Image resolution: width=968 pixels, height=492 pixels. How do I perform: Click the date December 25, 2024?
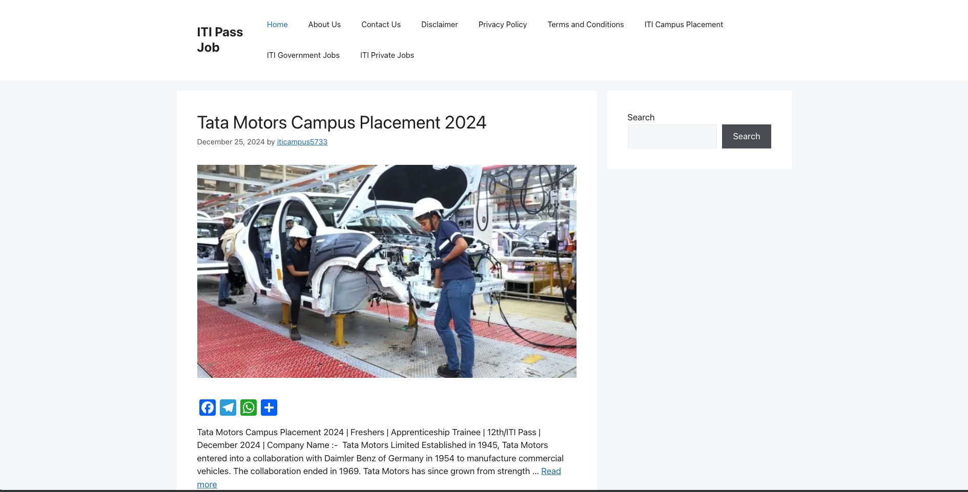point(231,142)
